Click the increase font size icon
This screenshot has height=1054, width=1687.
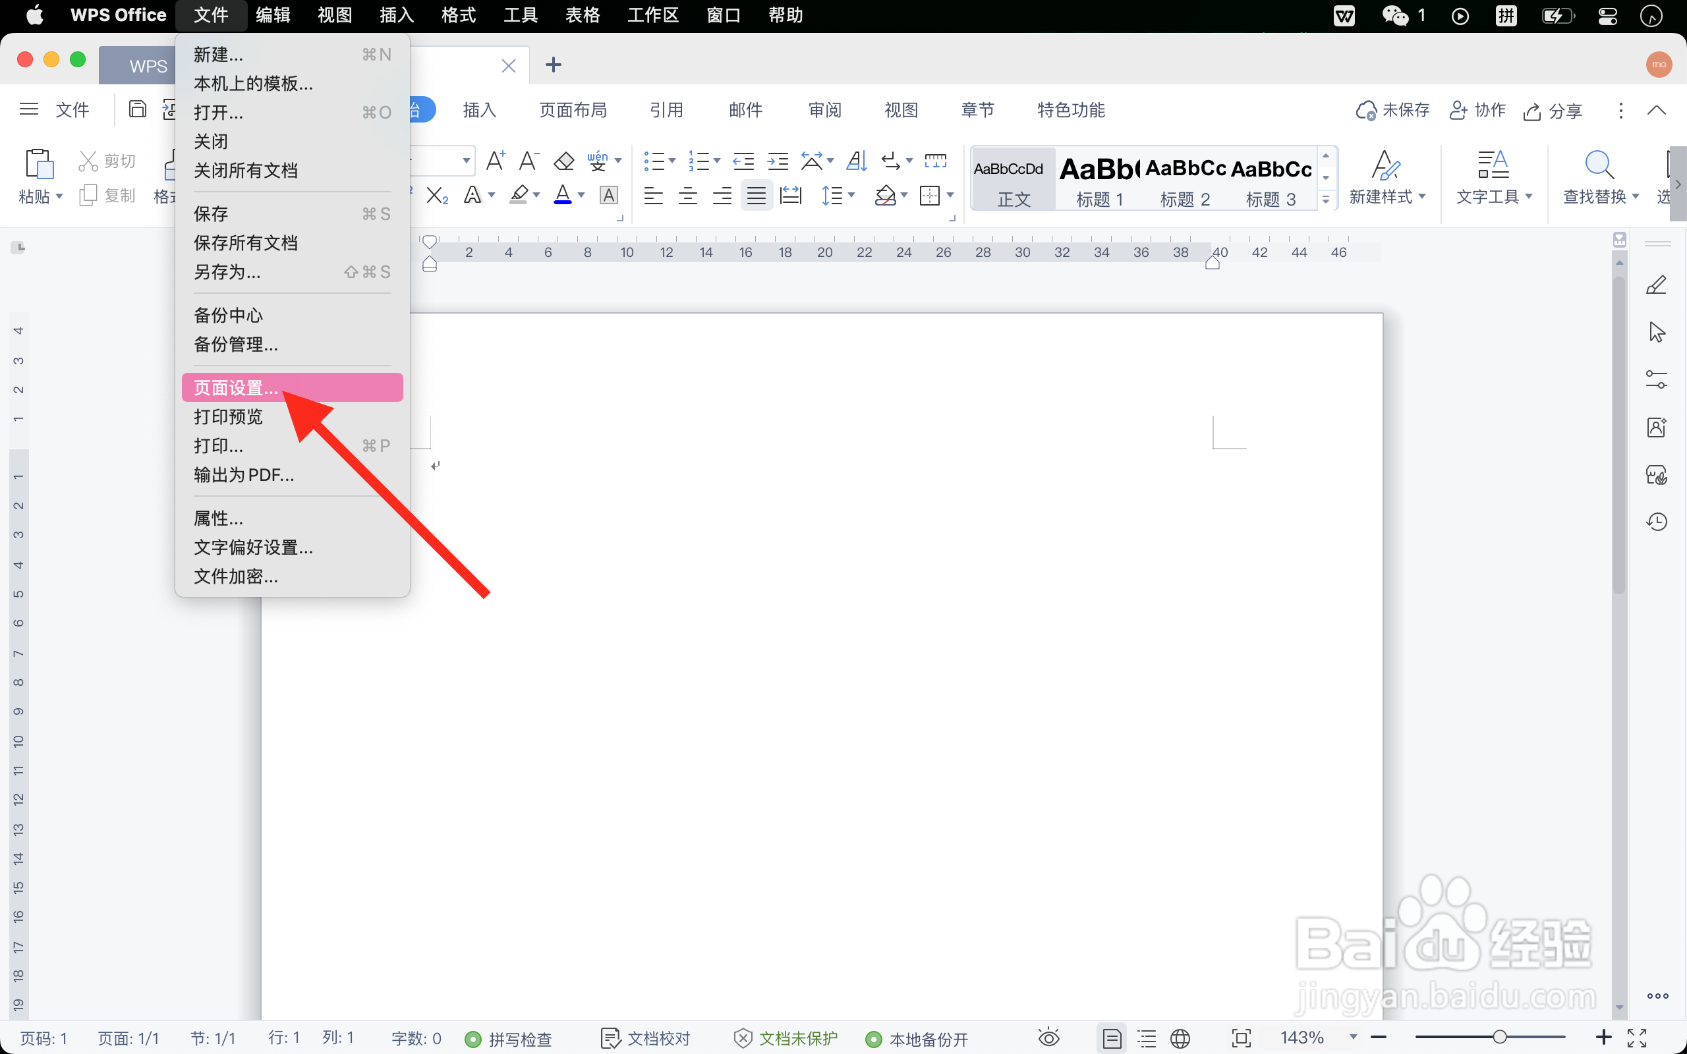pos(496,161)
